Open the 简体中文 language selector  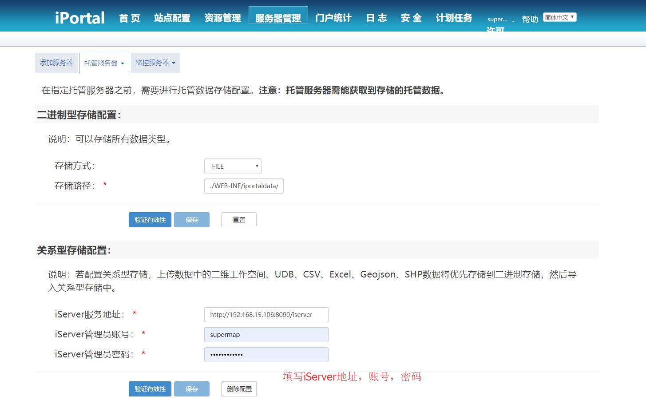pos(559,16)
